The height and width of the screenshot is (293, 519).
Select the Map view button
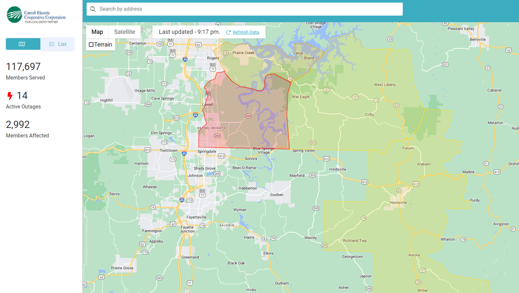tap(97, 32)
